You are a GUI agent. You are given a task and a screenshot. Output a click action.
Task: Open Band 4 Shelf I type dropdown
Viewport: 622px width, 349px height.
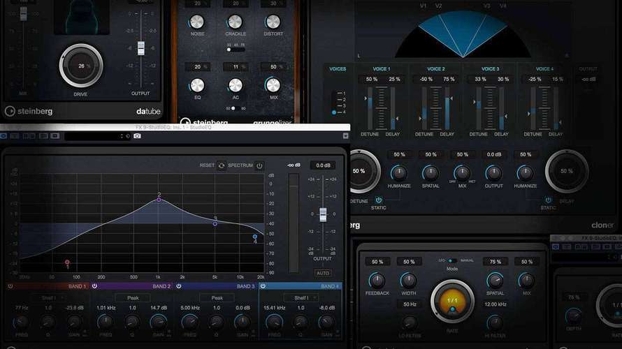point(301,298)
